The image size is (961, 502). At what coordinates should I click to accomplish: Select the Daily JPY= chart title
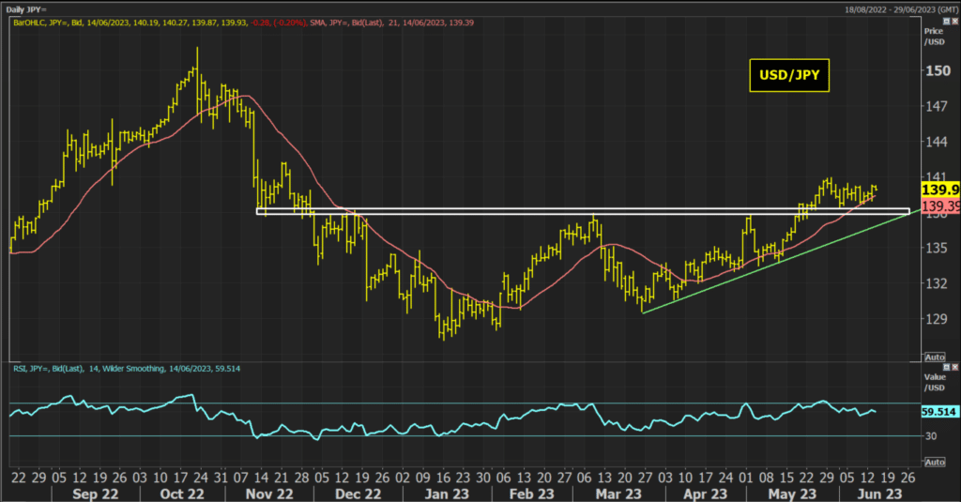pos(26,9)
